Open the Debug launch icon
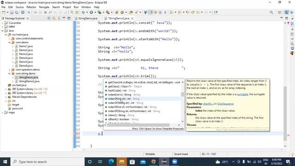This screenshot has width=295, height=166. [x=83, y=12]
